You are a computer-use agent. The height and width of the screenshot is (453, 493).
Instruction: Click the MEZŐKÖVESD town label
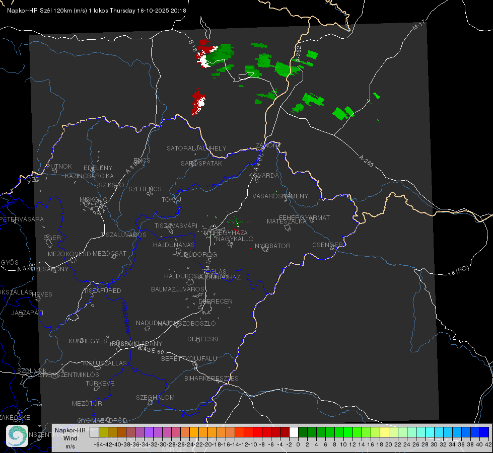(69, 254)
